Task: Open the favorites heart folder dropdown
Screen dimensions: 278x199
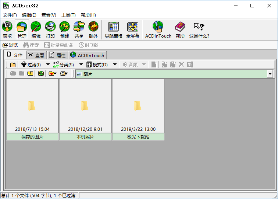Action: [52, 73]
